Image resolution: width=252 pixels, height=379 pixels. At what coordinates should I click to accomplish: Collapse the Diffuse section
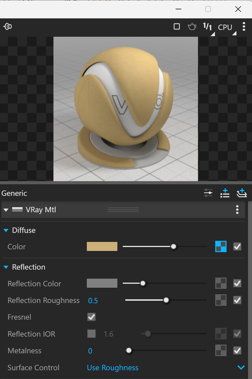click(6, 230)
